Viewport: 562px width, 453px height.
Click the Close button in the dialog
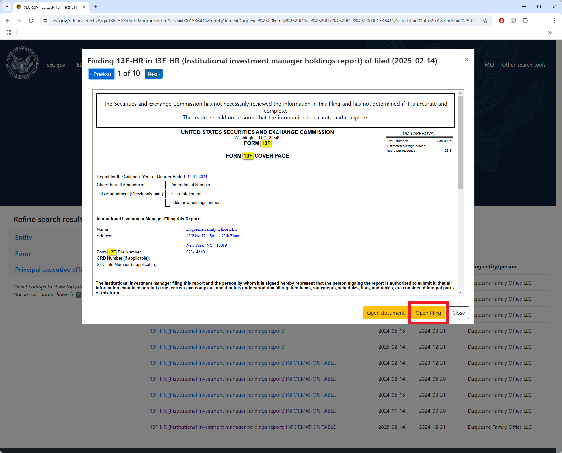[x=458, y=313]
